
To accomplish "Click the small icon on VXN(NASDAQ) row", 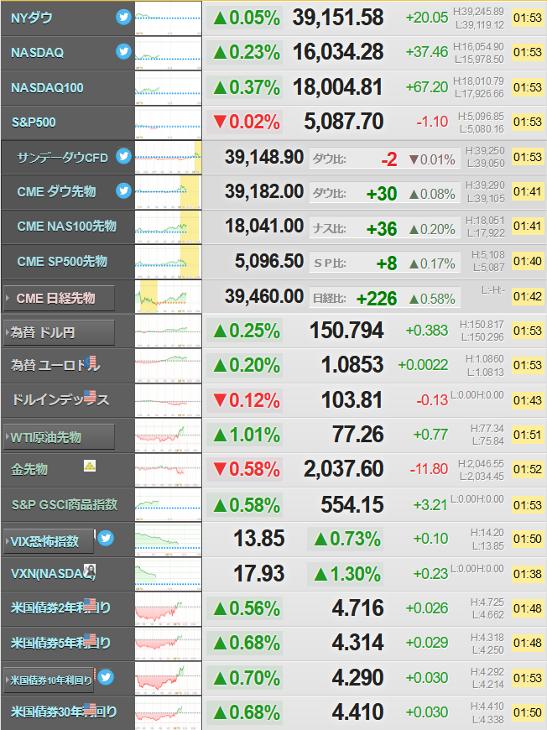I will (x=90, y=571).
